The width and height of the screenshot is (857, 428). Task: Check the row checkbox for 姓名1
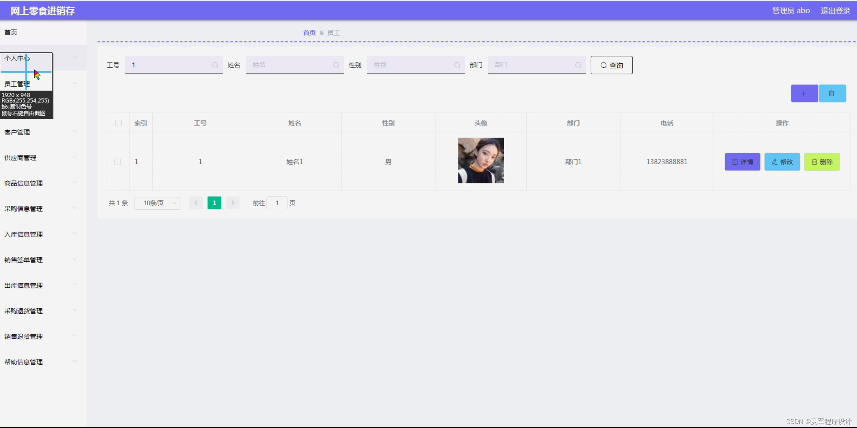coord(117,162)
